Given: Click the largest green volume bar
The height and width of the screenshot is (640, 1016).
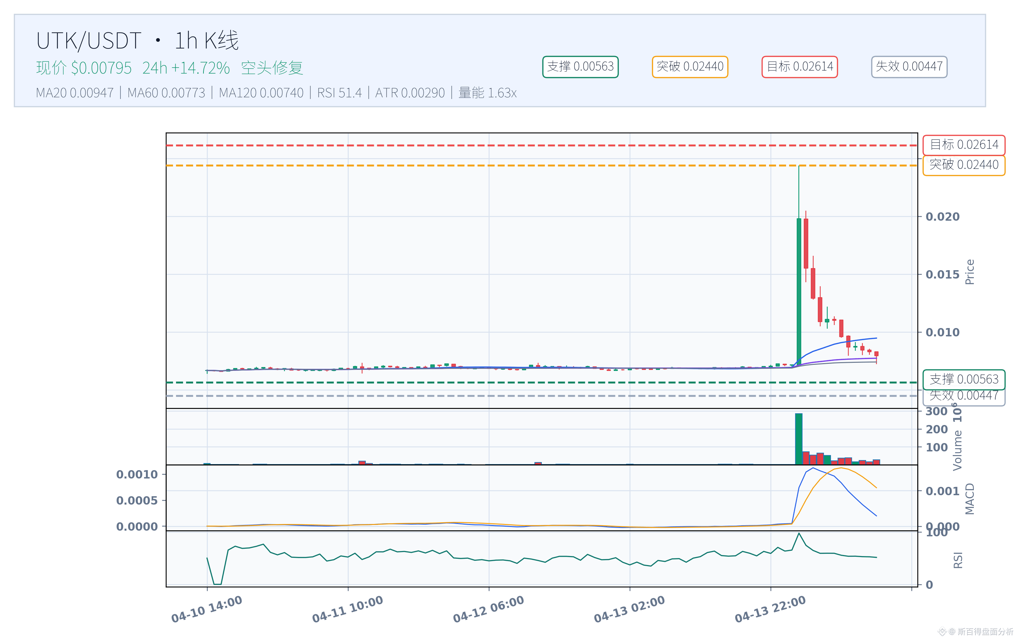Looking at the screenshot, I should (799, 439).
